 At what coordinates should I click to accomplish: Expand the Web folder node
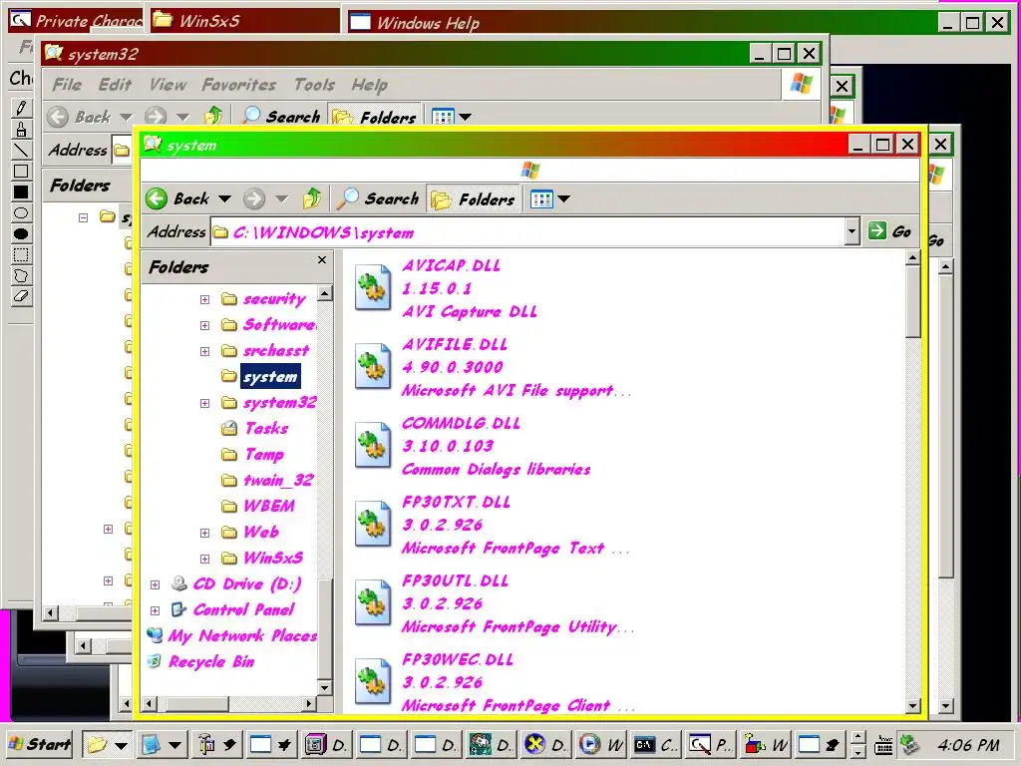(x=204, y=533)
